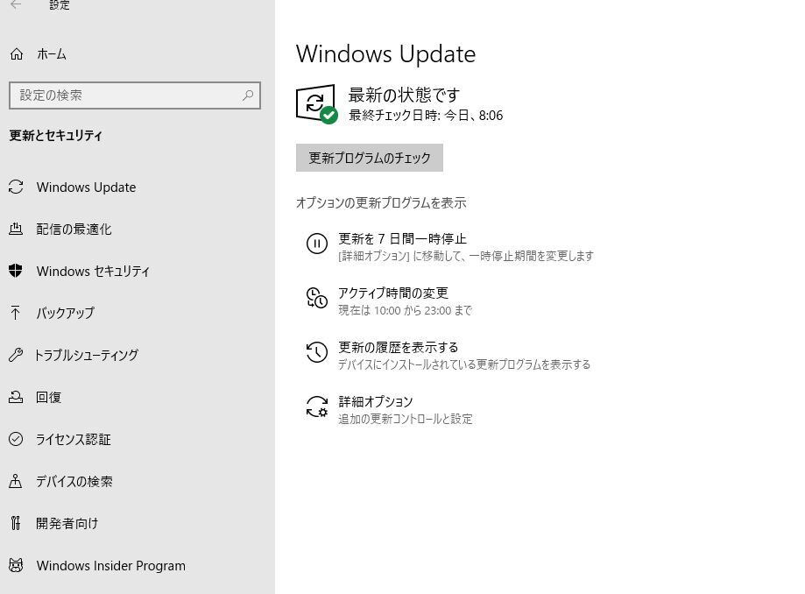Screen dimensions: 805x594
Task: Open オプションの更新プログラムを表示 link
Action: [x=381, y=202]
